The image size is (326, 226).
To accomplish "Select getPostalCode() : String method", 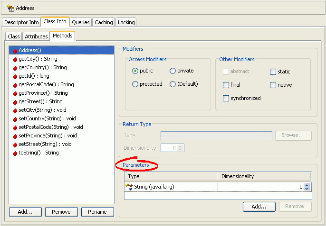I will point(62,85).
